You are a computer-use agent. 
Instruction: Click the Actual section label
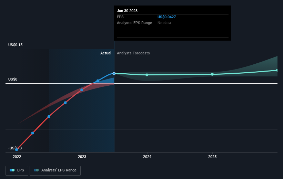tap(106, 53)
